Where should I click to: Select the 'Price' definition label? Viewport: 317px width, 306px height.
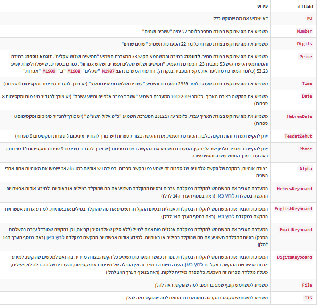pyautogui.click(x=306, y=57)
